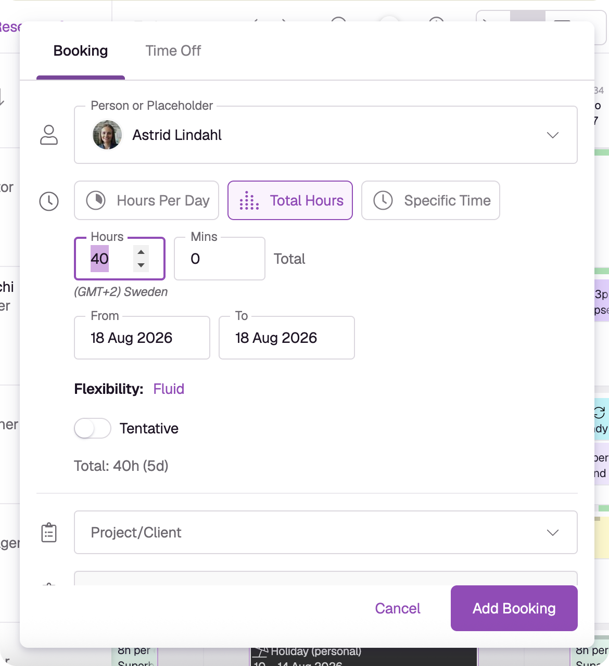Screen dimensions: 609x666
Task: Expand the Project/Client dropdown
Action: pos(326,532)
